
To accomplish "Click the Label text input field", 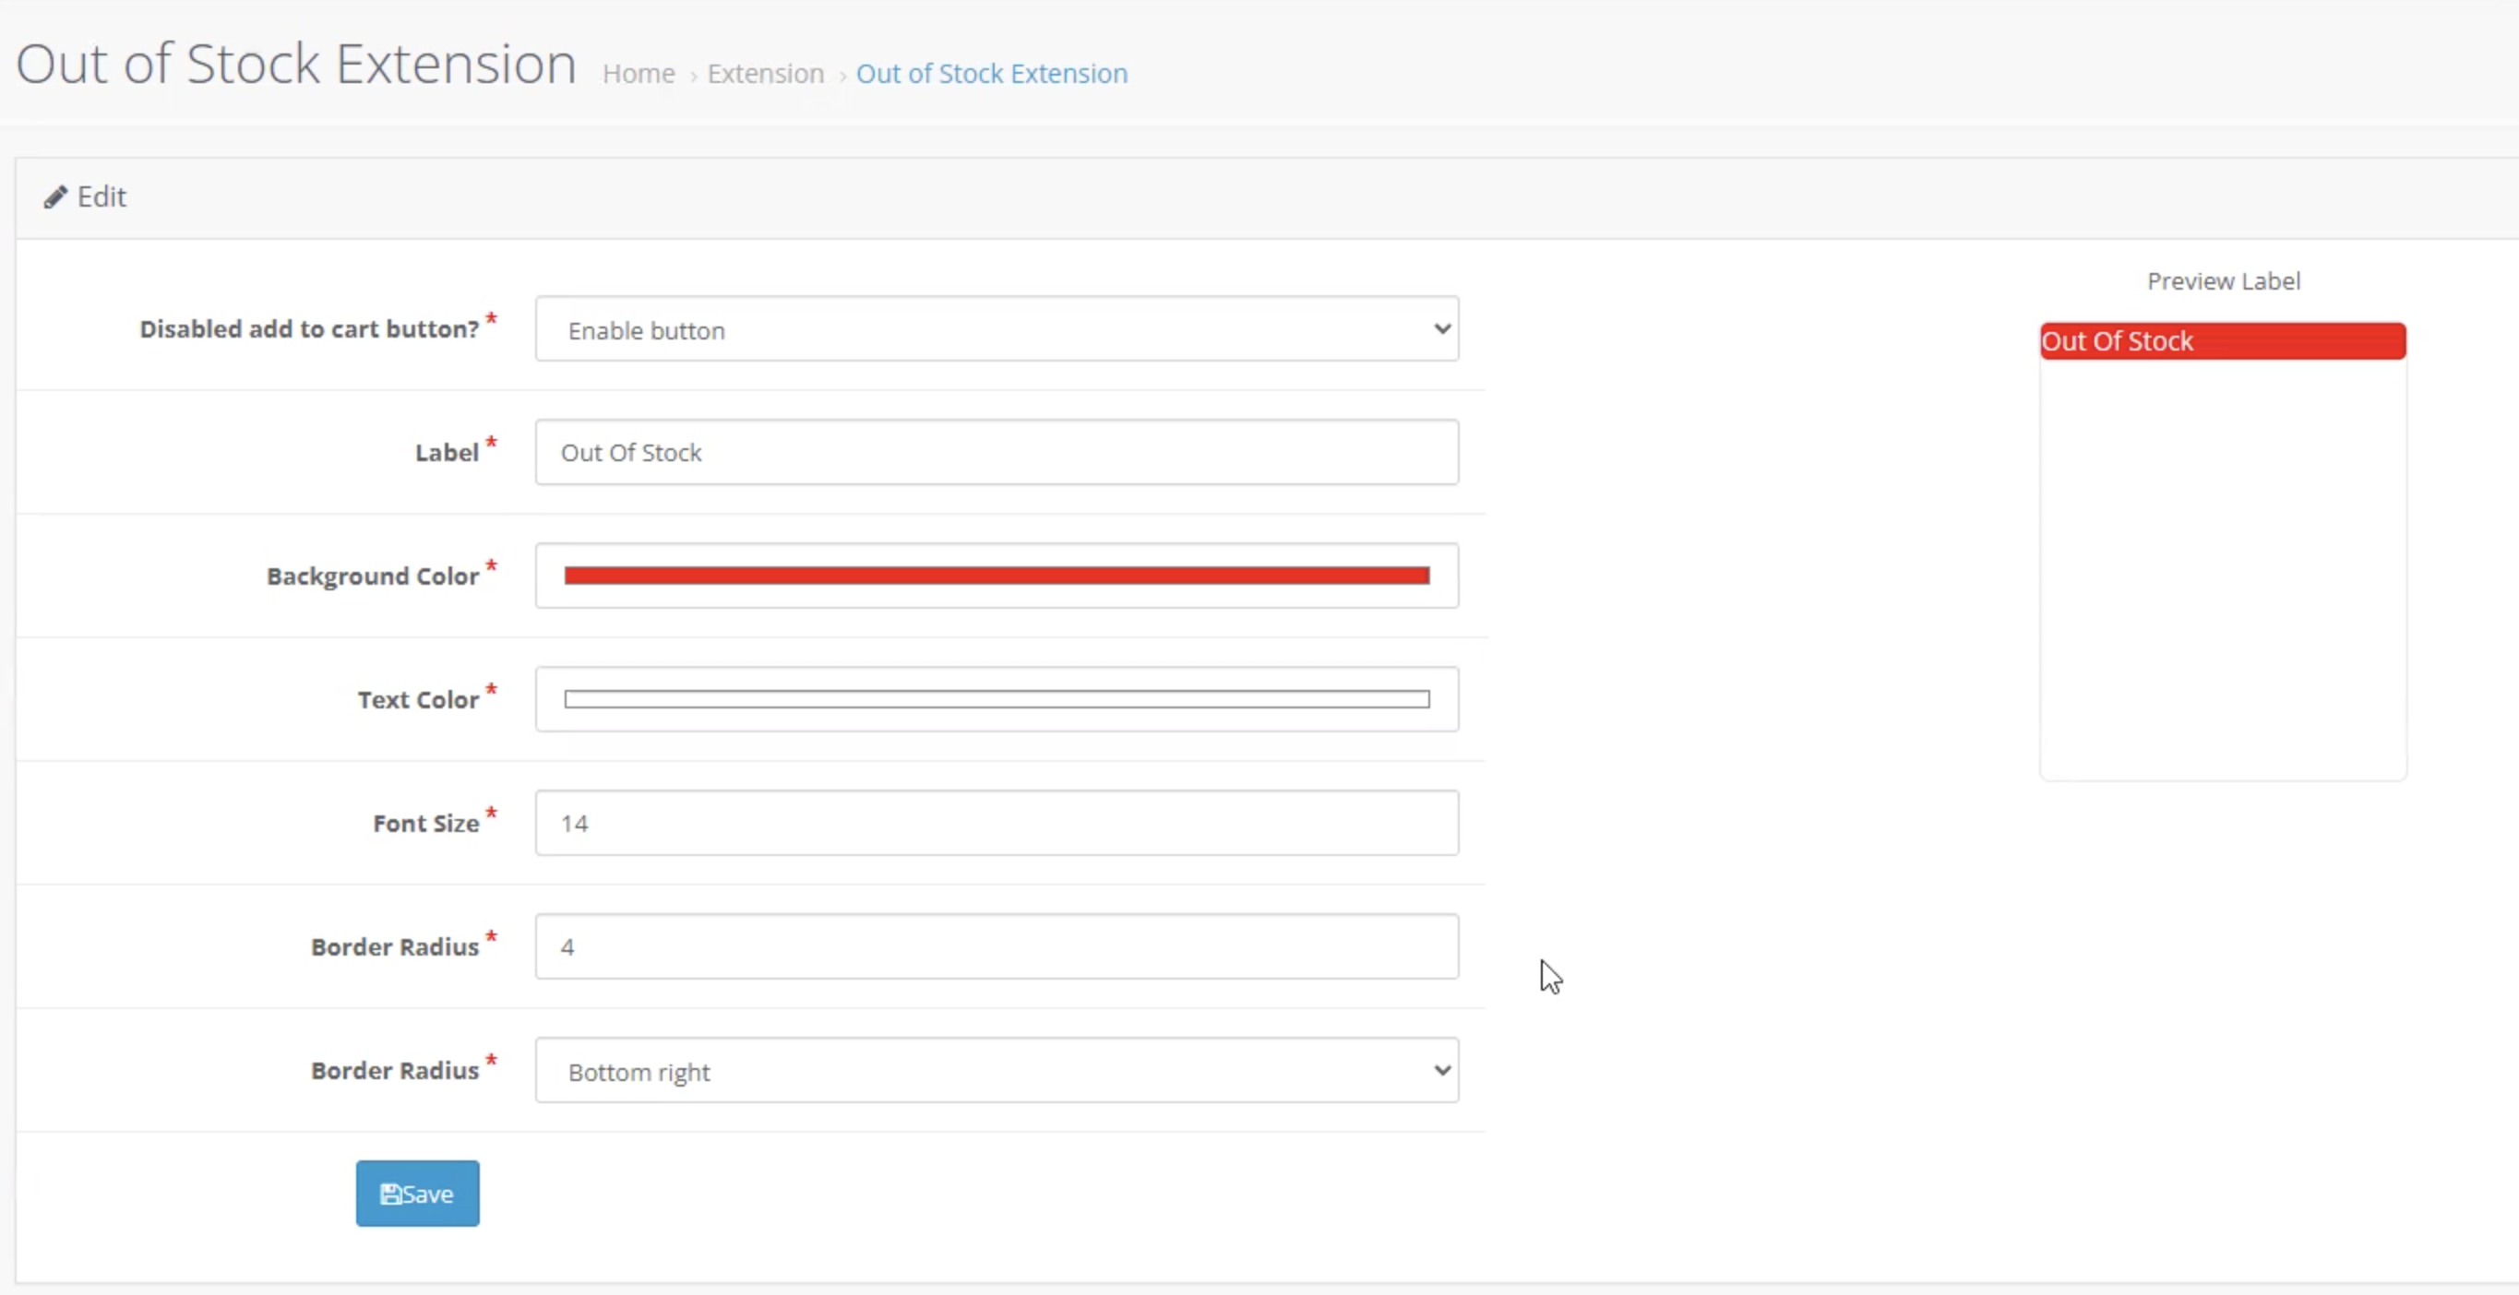I will coord(997,453).
